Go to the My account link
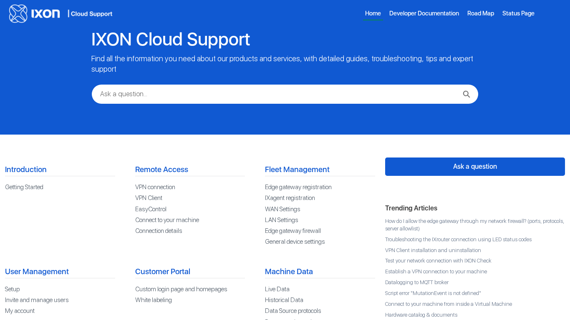This screenshot has height=320, width=570. (20, 311)
